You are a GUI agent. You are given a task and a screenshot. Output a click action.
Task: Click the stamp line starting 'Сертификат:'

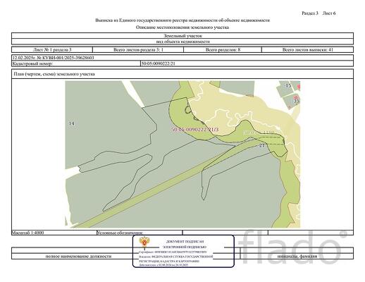(x=173, y=252)
